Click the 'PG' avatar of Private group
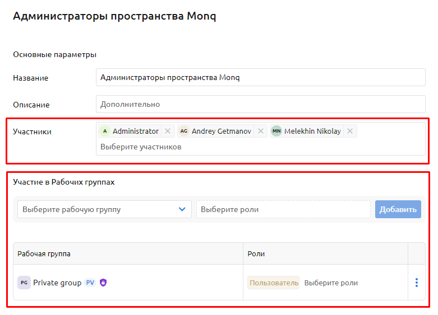Viewport: 438px width, 315px height. pyautogui.click(x=24, y=283)
